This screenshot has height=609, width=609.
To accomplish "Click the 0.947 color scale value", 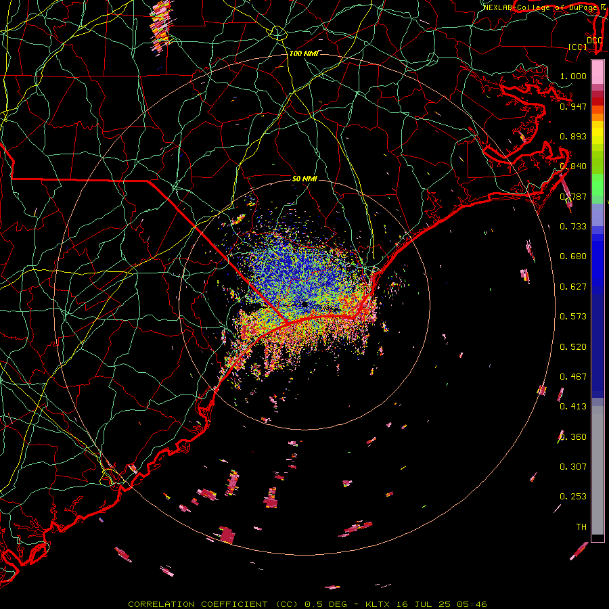I will [573, 106].
